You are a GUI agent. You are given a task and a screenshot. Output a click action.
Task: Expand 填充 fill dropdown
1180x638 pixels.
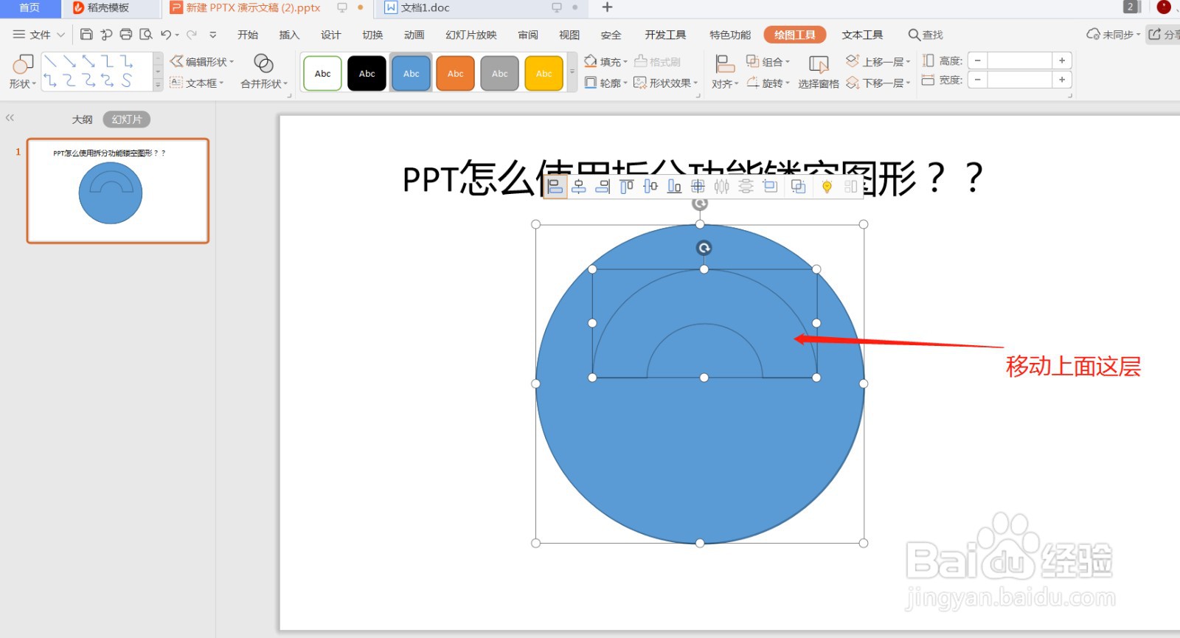625,62
